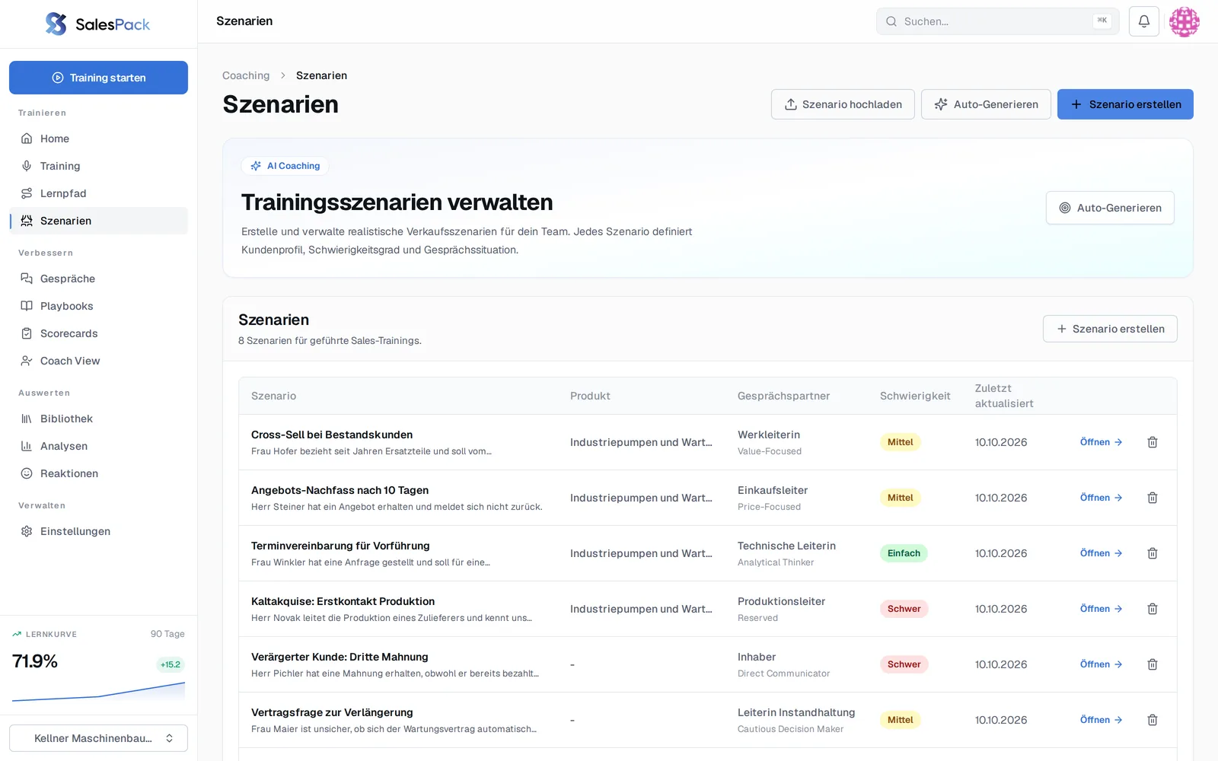Open Coach View

(x=98, y=361)
